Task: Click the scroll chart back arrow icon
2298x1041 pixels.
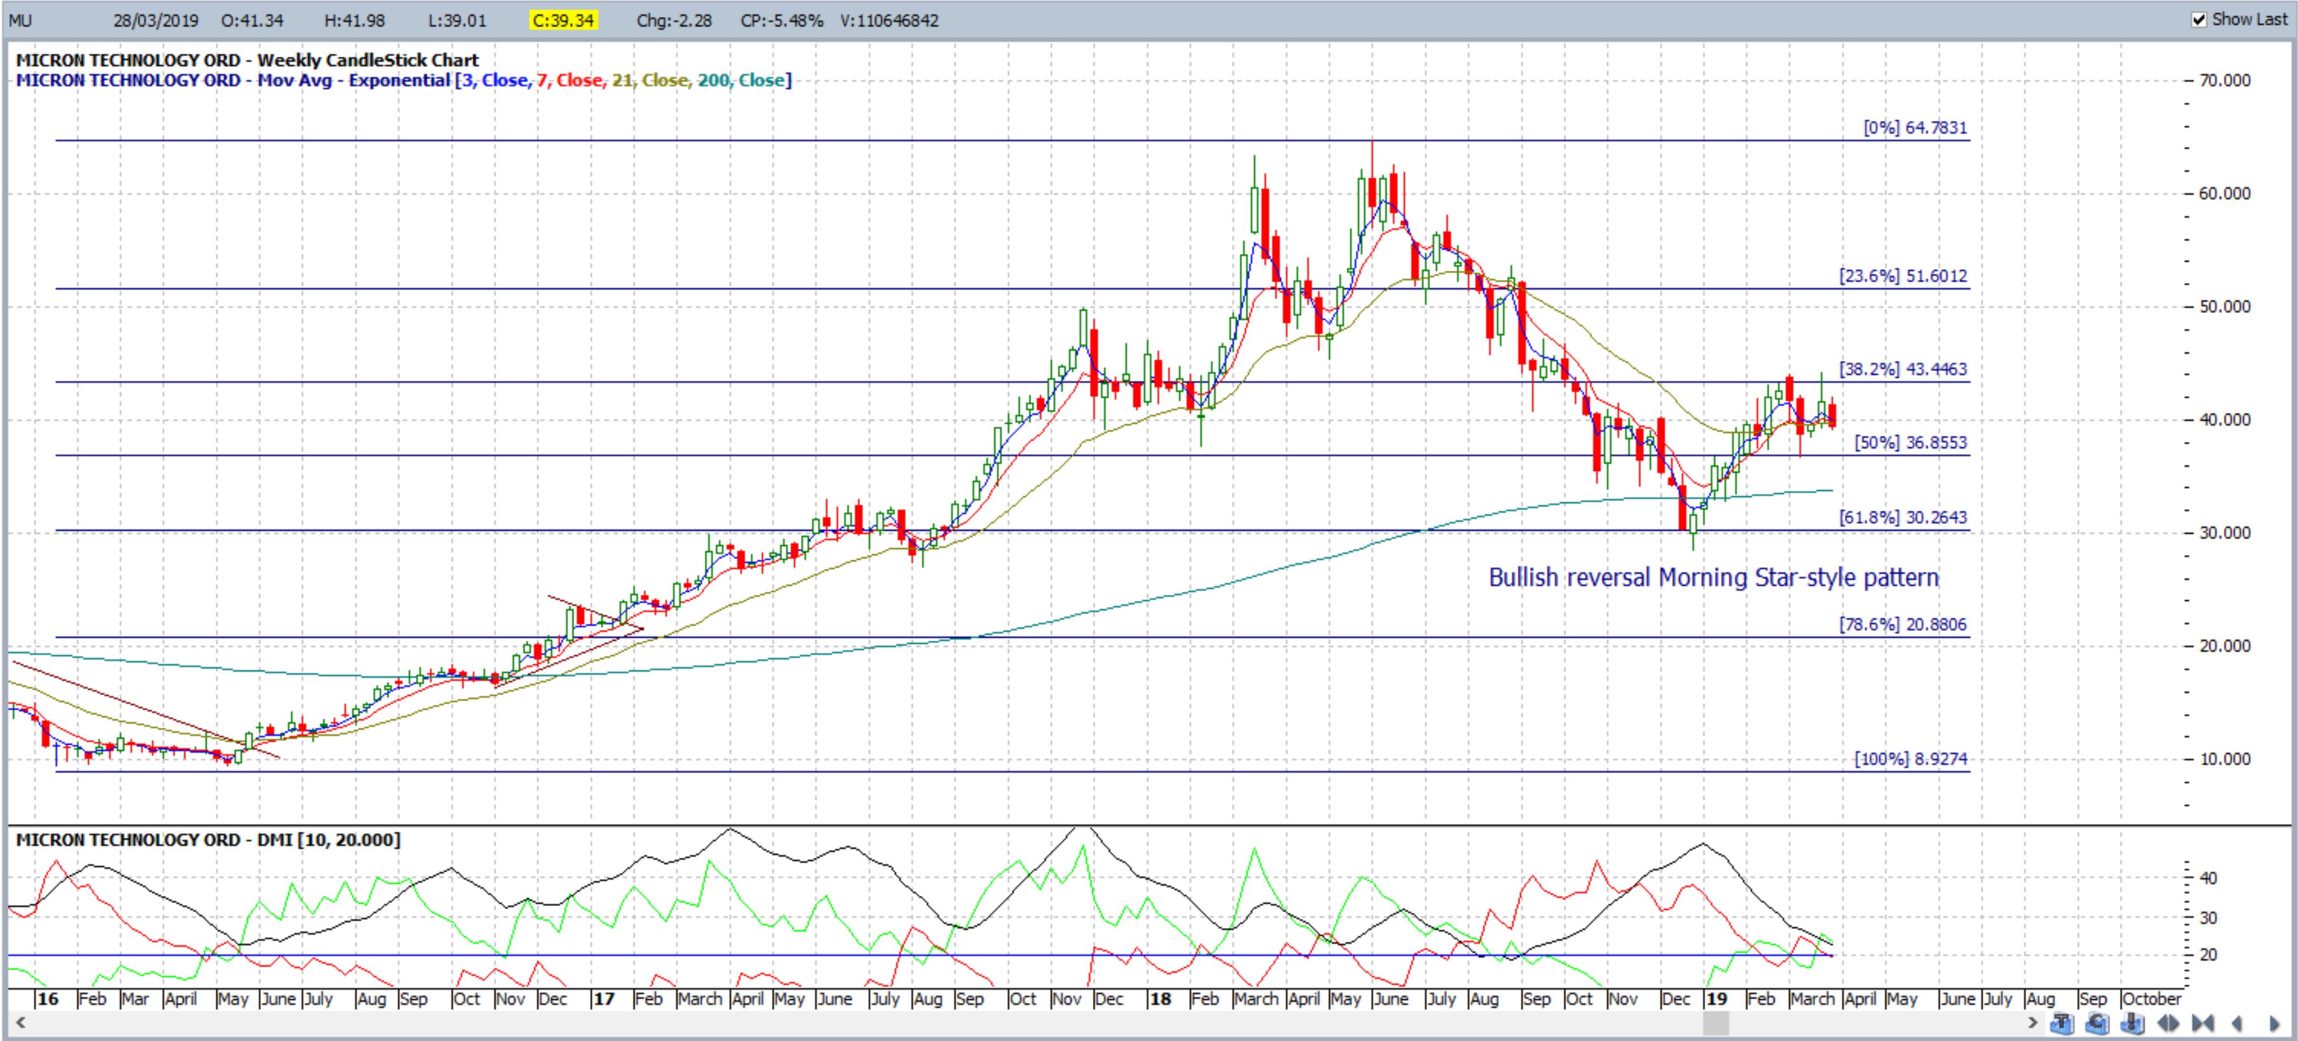Action: 2236,1023
